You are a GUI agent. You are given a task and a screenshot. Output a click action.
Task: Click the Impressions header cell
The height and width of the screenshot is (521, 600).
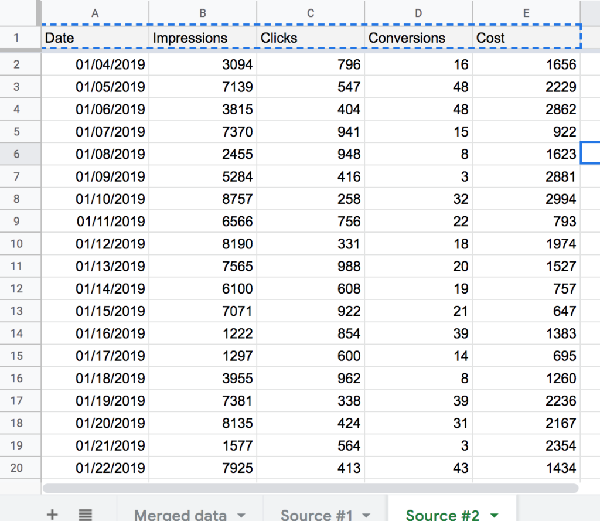click(x=203, y=38)
